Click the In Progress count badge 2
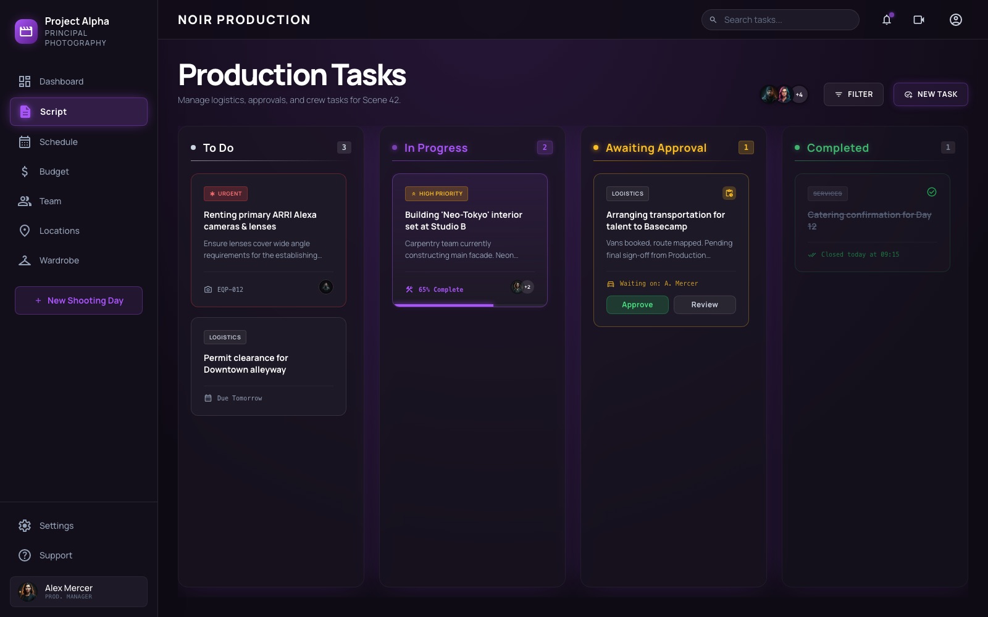The image size is (988, 617). [545, 147]
